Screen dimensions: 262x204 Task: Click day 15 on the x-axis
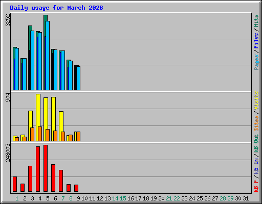[x=123, y=198]
